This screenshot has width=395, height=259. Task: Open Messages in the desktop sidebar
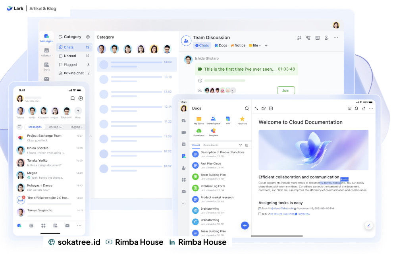(x=46, y=38)
